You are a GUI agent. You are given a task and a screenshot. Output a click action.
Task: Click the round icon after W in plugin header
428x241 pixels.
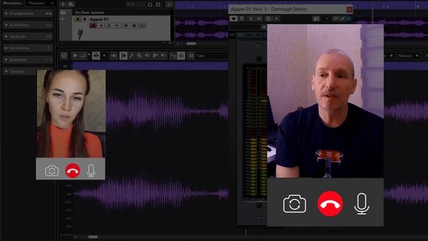point(269,19)
